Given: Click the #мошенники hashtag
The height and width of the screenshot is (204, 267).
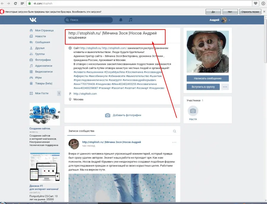Looking at the screenshot, I should pyautogui.click(x=95, y=72).
